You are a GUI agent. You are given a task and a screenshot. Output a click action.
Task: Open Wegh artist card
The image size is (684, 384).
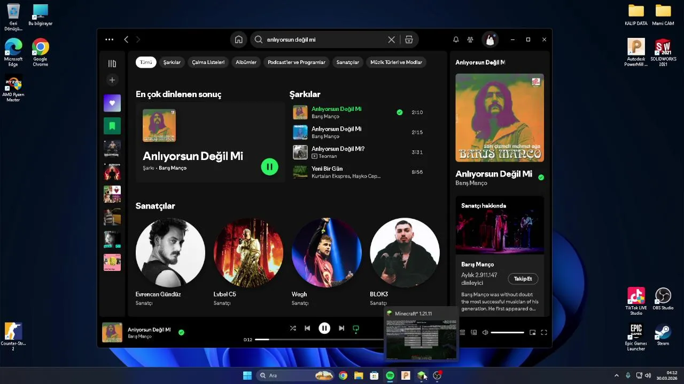327,262
